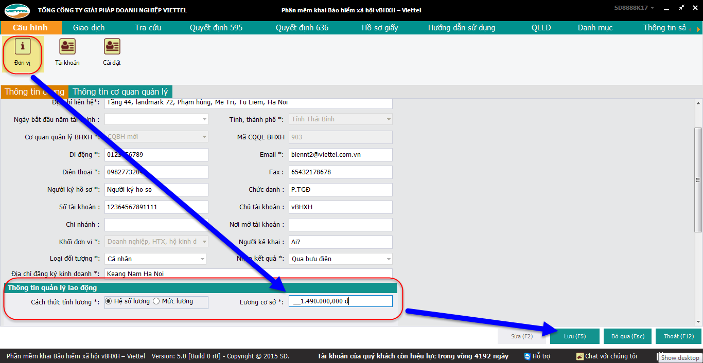Click the scrollbar down arrow of the form

(x=698, y=322)
